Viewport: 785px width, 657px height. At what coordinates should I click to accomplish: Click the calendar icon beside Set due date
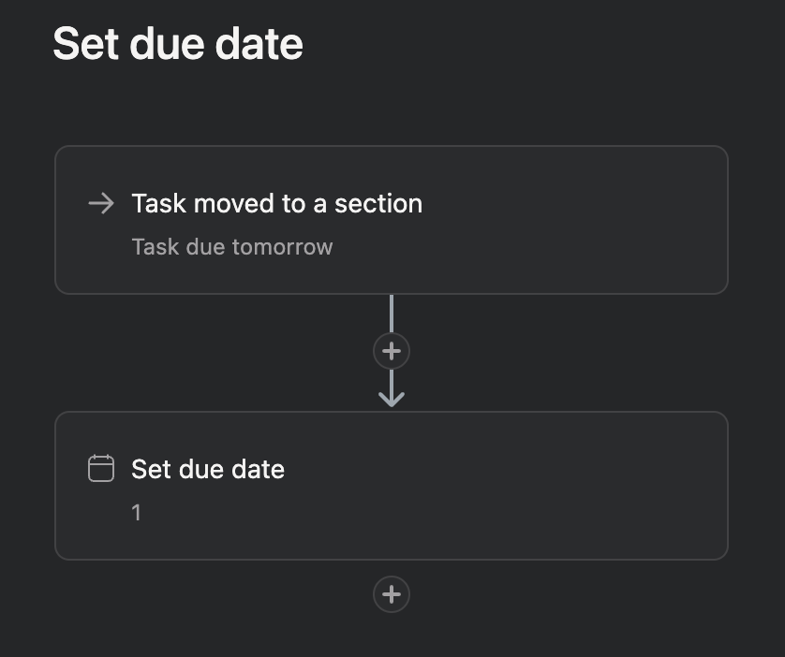(x=100, y=468)
